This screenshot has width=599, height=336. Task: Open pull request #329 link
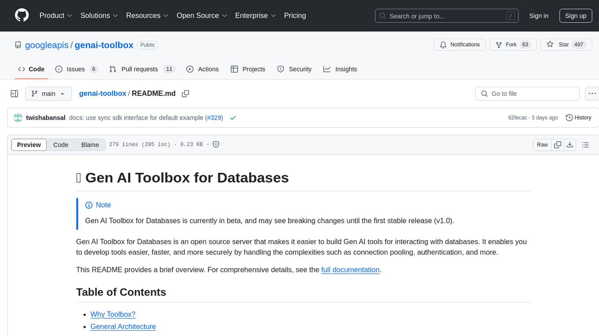(x=215, y=117)
